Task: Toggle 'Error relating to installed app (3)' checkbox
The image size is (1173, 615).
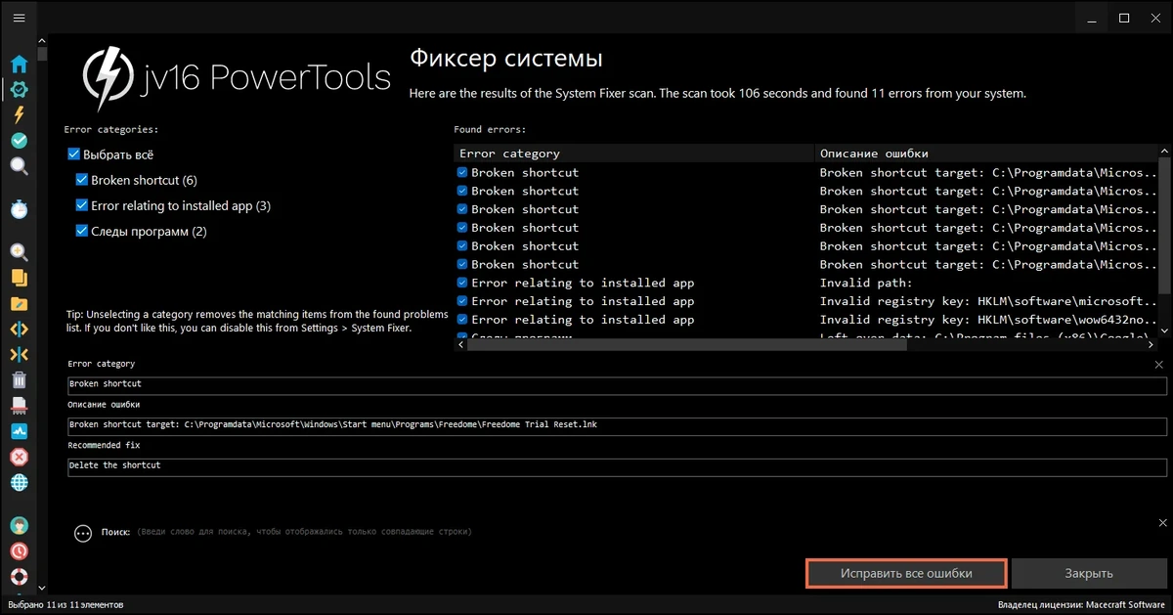Action: (82, 205)
